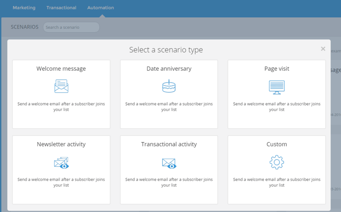Click the Page visit monitor icon
Screen dimensions: 341x212
coord(277,87)
